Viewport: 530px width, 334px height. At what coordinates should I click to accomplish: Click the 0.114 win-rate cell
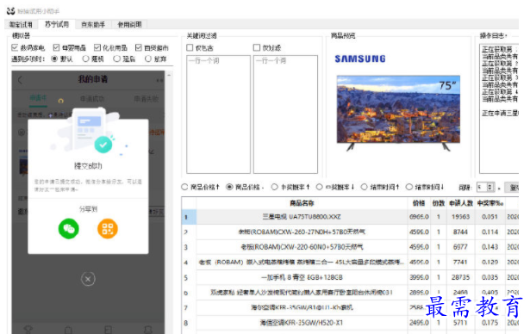[489, 232]
